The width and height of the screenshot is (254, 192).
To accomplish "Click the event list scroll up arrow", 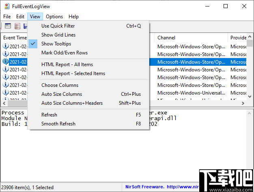I will click(250, 37).
